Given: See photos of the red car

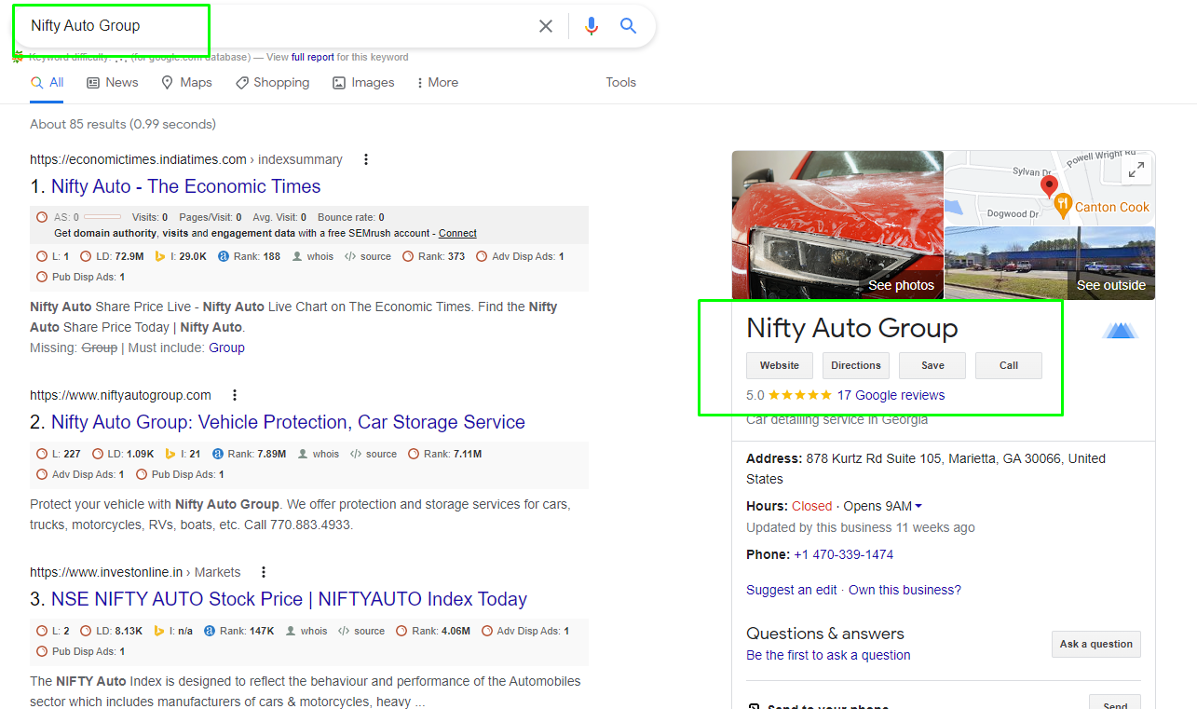Looking at the screenshot, I should pos(837,225).
